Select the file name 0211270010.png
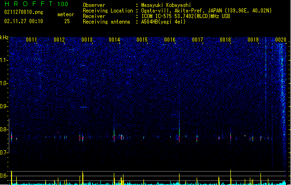This screenshot has width=291, height=185. coord(24,12)
